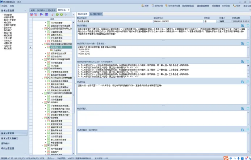Click the 名称 column header in tree
This screenshot has height=160, width=251.
52,19
